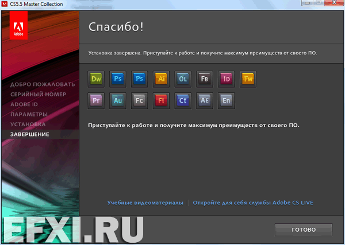345x245 pixels.
Task: Open Encore with the En icon
Action: (227, 101)
